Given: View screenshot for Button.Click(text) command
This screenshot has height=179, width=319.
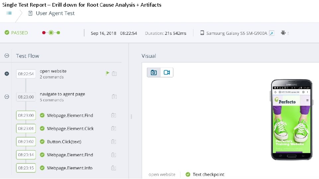Looking at the screenshot, I should point(114,142).
